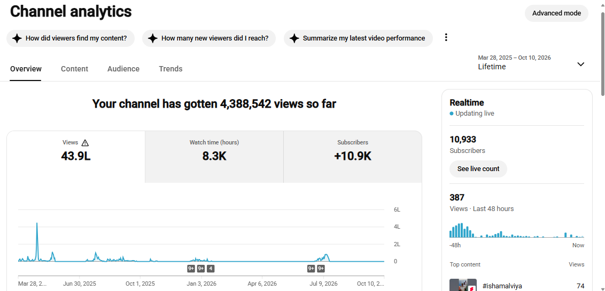This screenshot has height=291, width=605.
Task: Click the 387 views last 48 hours figure
Action: [x=457, y=197]
